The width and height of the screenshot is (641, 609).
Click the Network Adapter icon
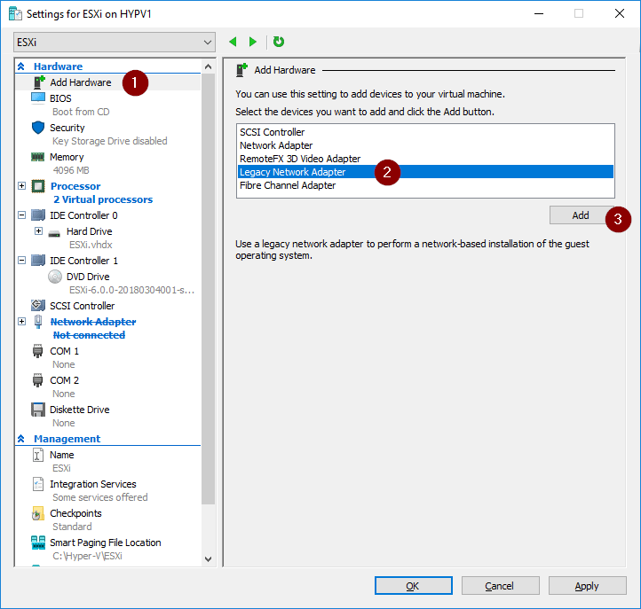click(x=38, y=322)
